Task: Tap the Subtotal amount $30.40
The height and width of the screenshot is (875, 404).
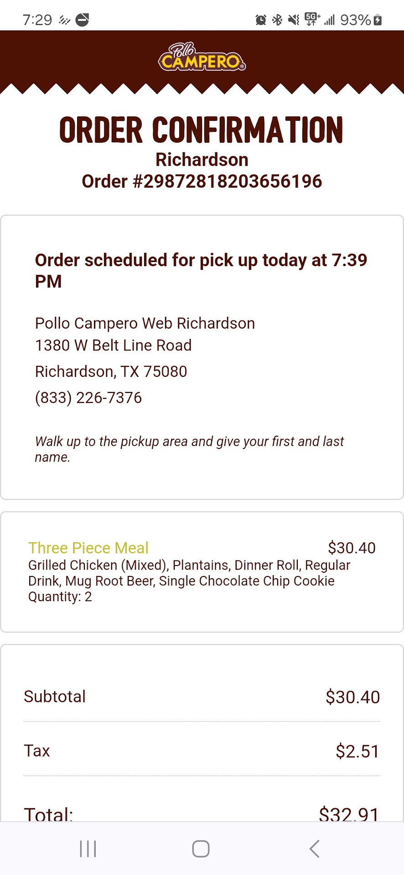Action: pyautogui.click(x=352, y=697)
